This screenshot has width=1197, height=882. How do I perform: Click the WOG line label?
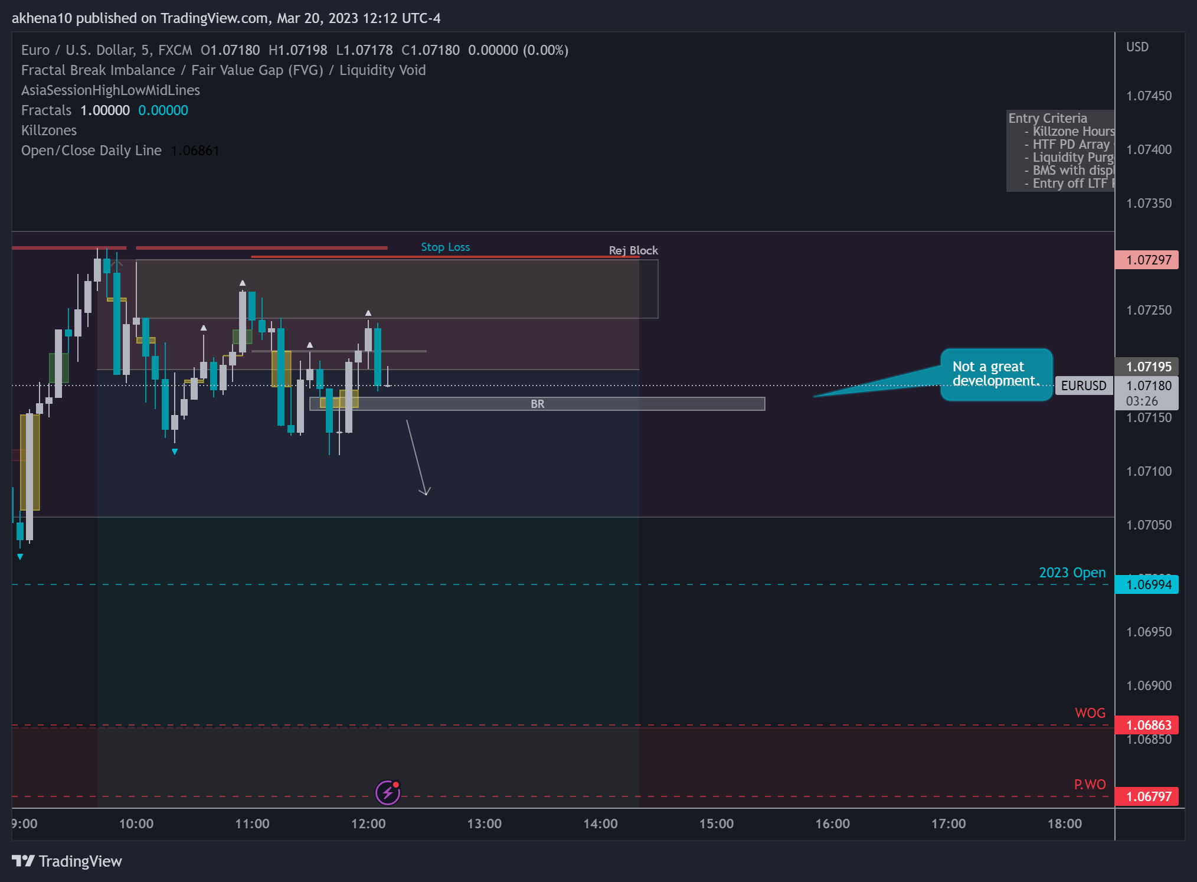pyautogui.click(x=1090, y=713)
